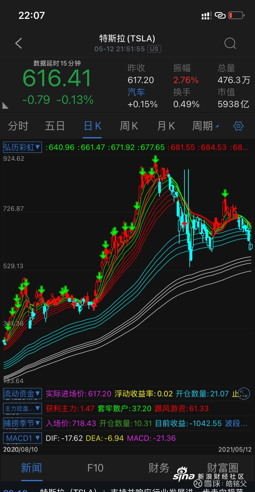This screenshot has width=255, height=492.
Task: Tap the 振幅 value 2.76%
Action: [186, 80]
